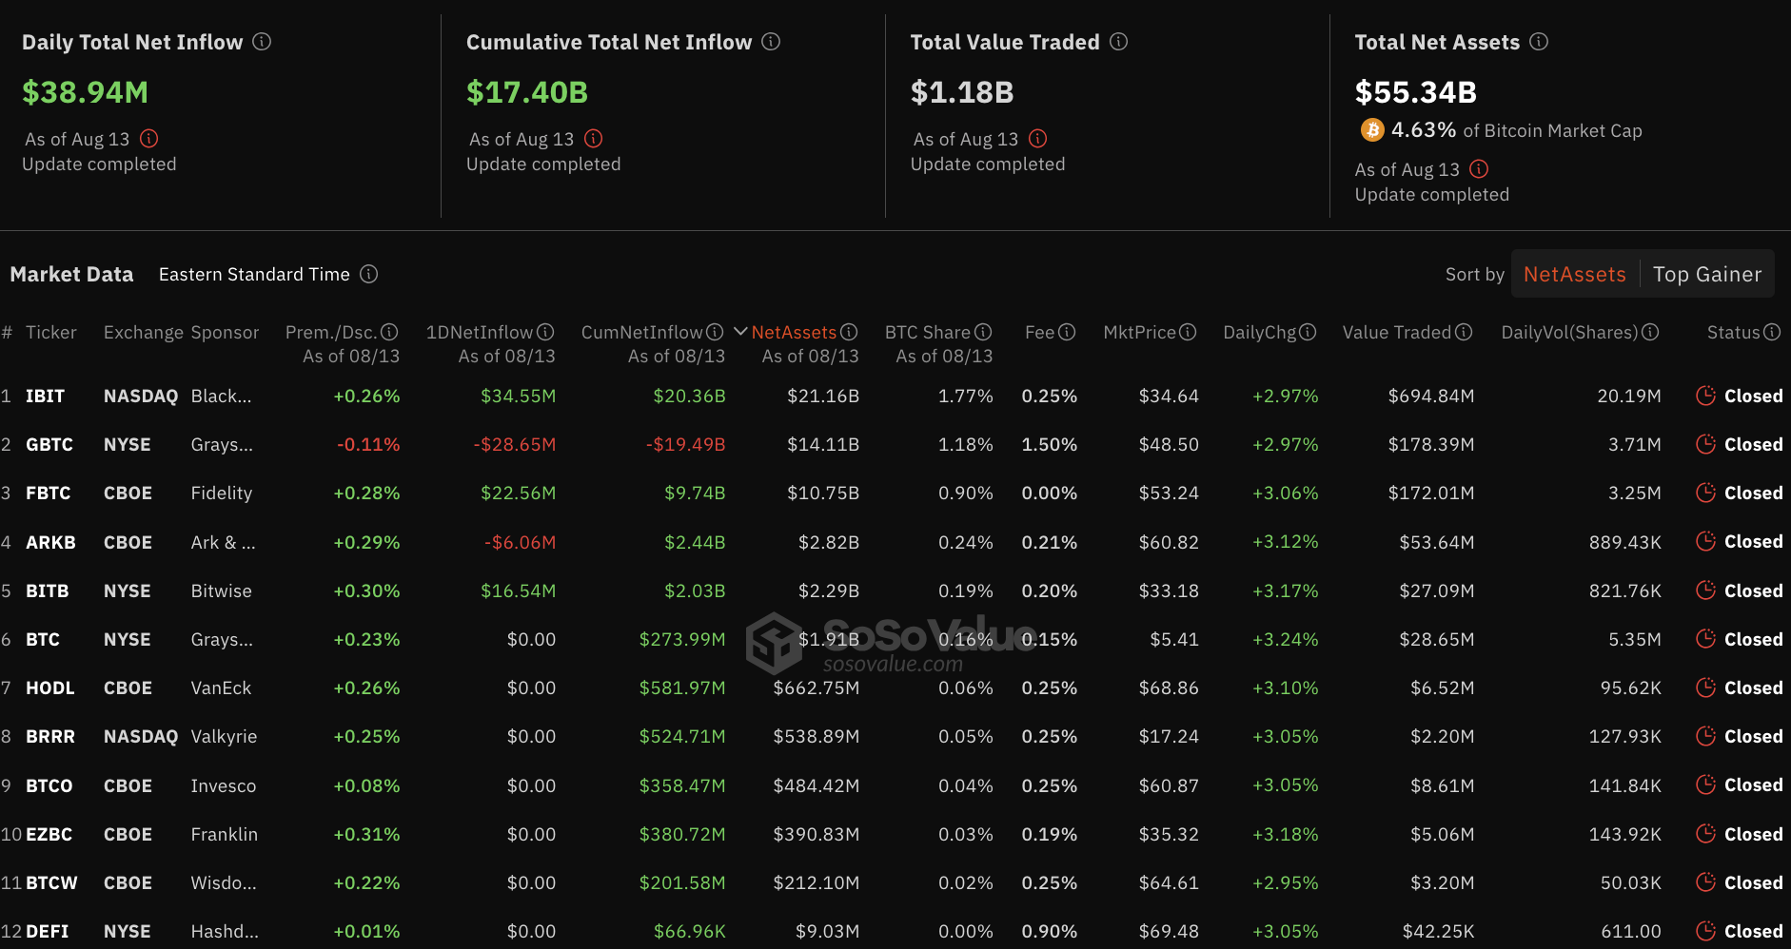Click the orange Bitcoin logo icon
The width and height of the screenshot is (1791, 949).
[1371, 130]
